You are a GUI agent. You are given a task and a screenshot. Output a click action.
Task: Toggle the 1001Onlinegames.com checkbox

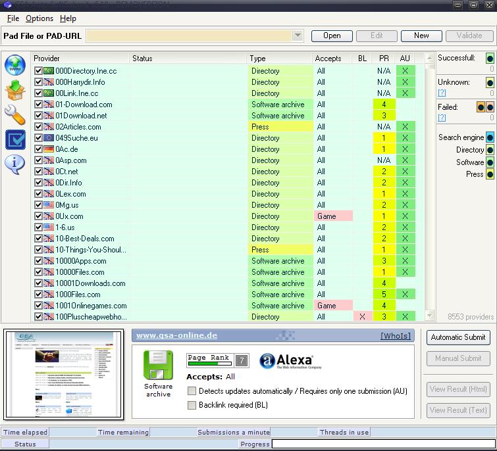tap(38, 306)
